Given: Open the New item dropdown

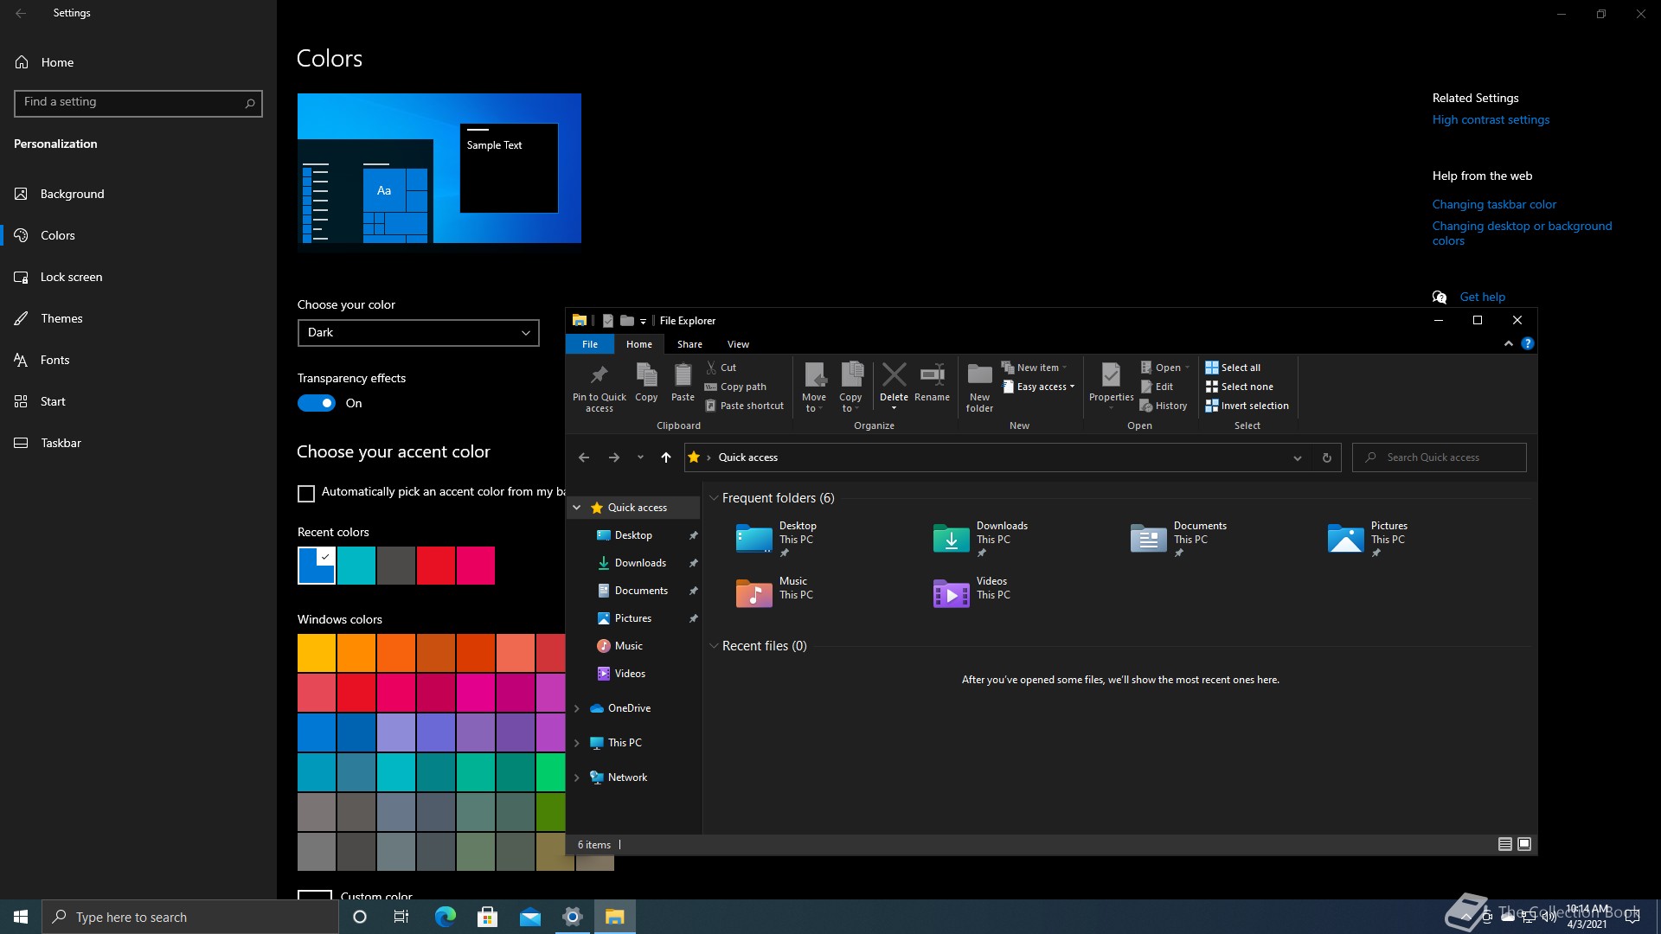Looking at the screenshot, I should (1035, 368).
